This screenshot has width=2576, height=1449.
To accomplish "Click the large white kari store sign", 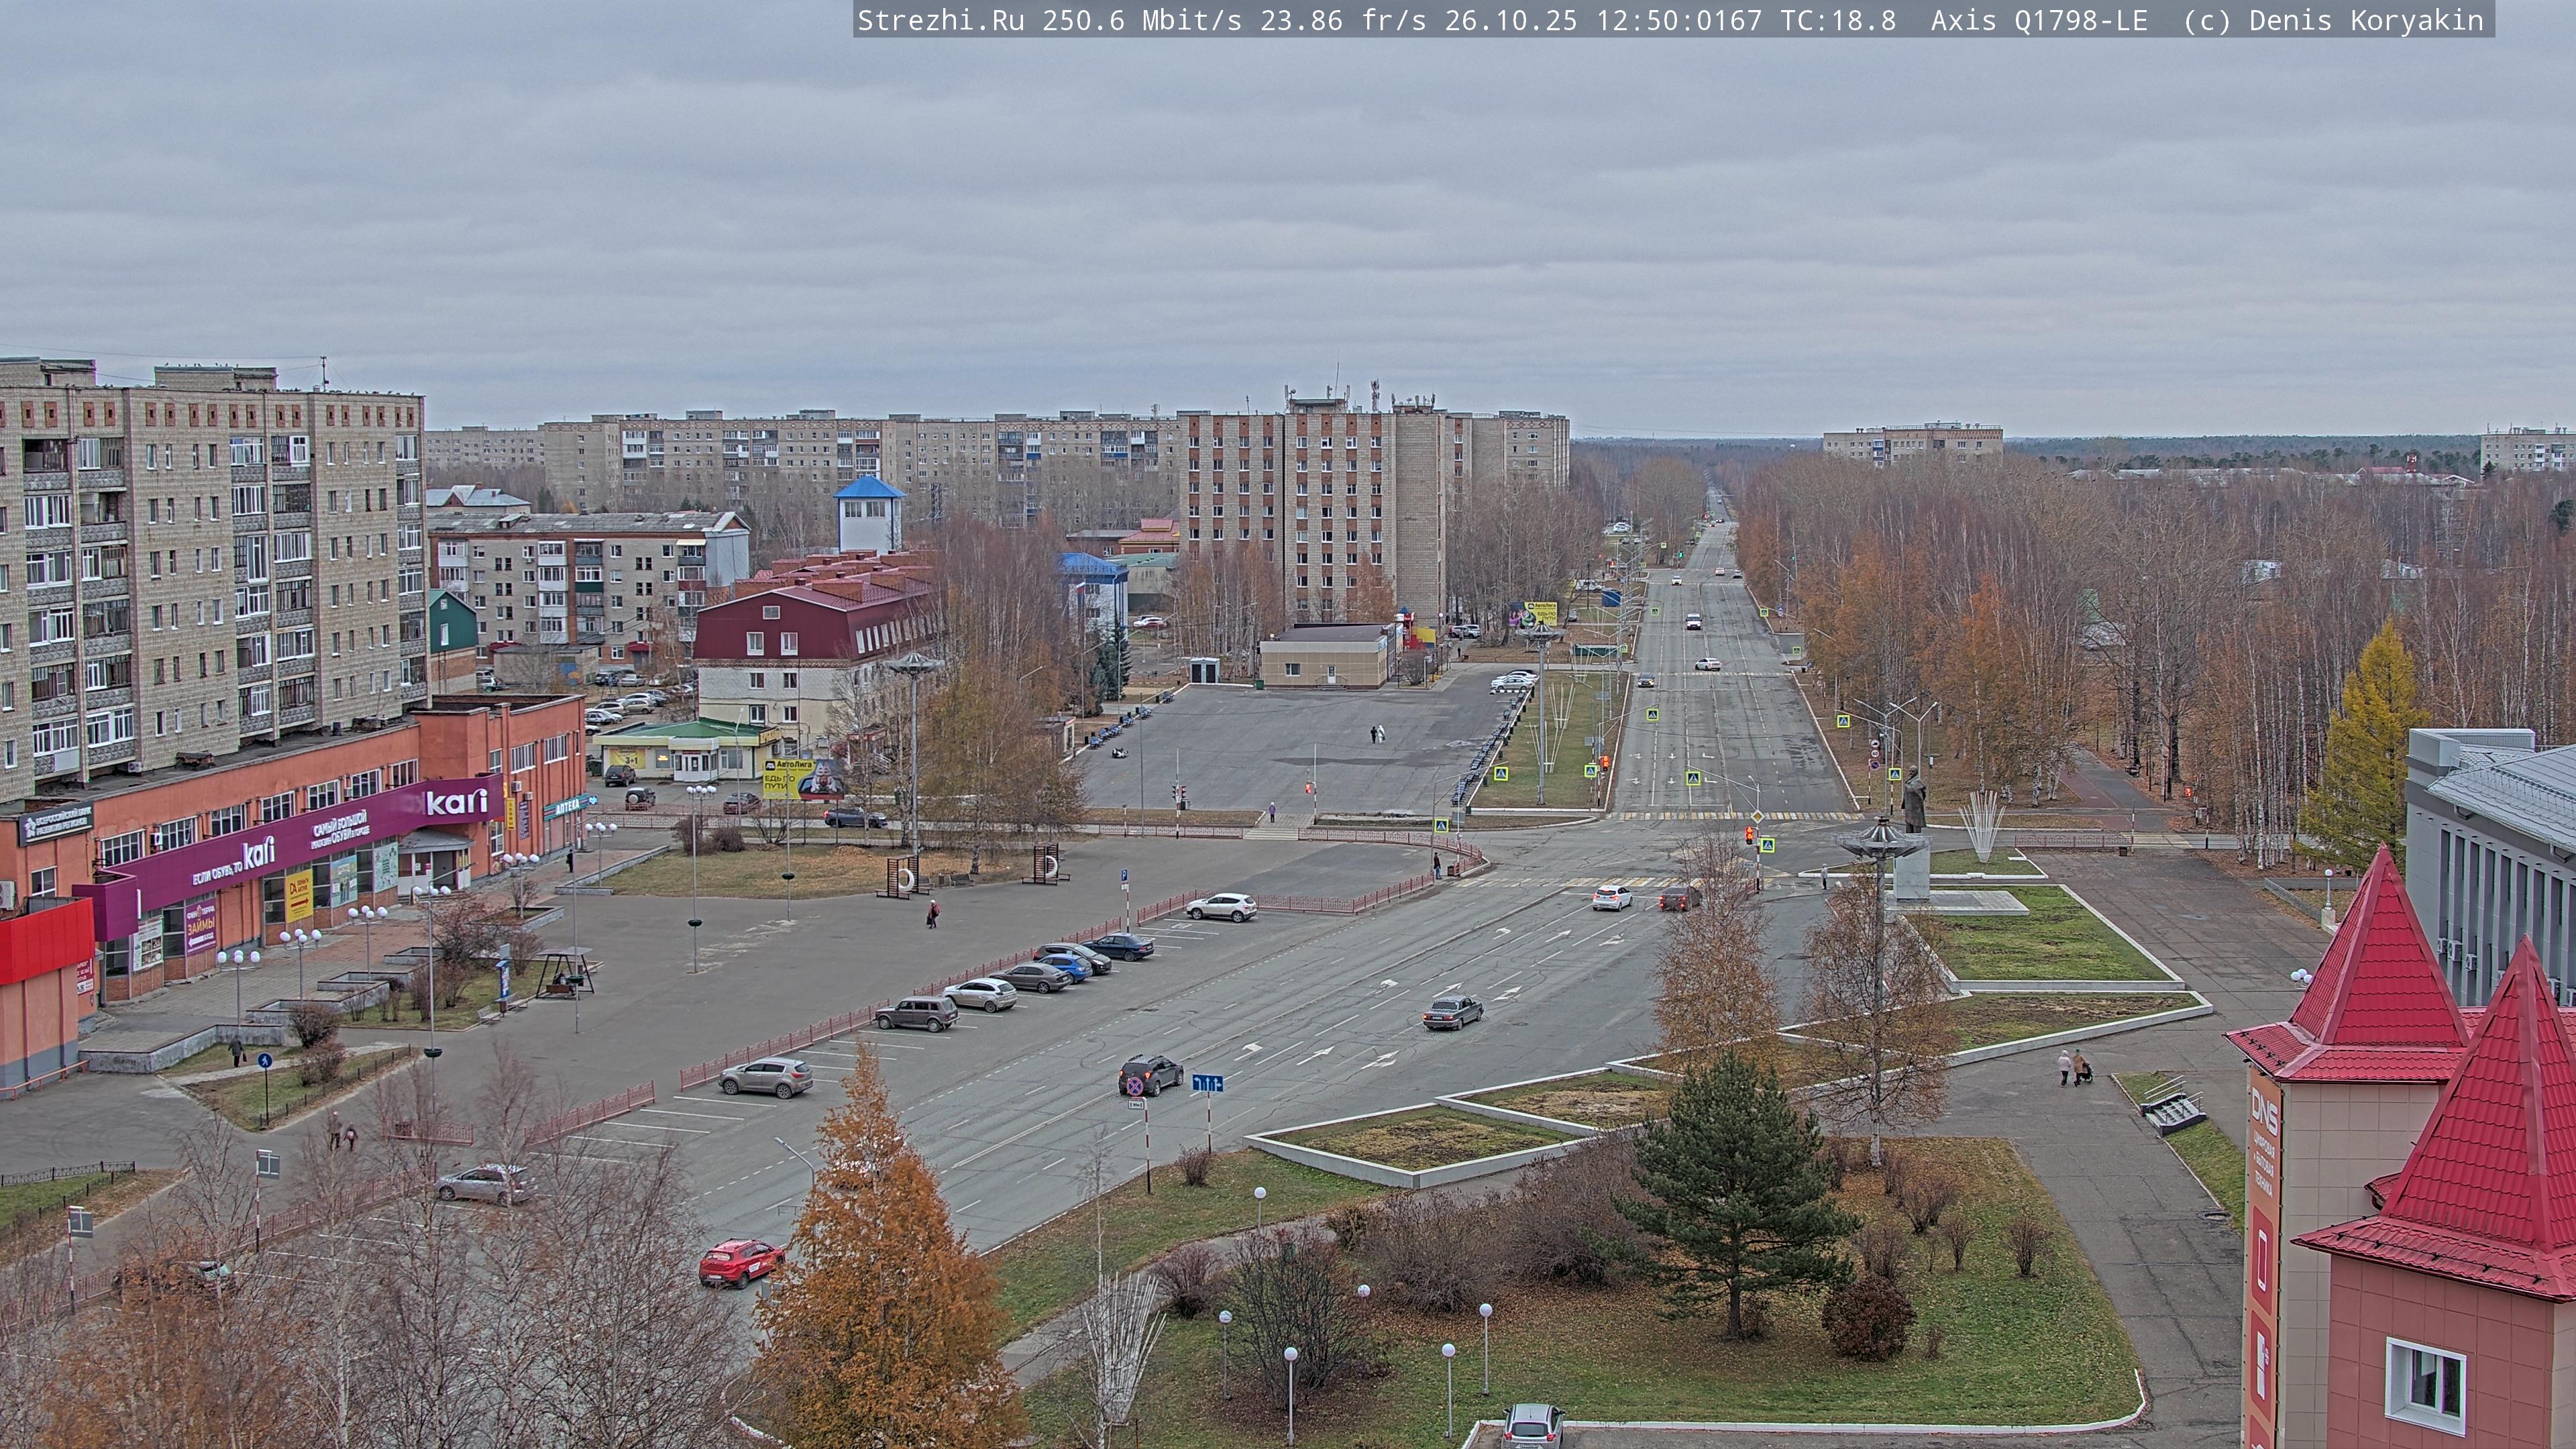I will 457,802.
